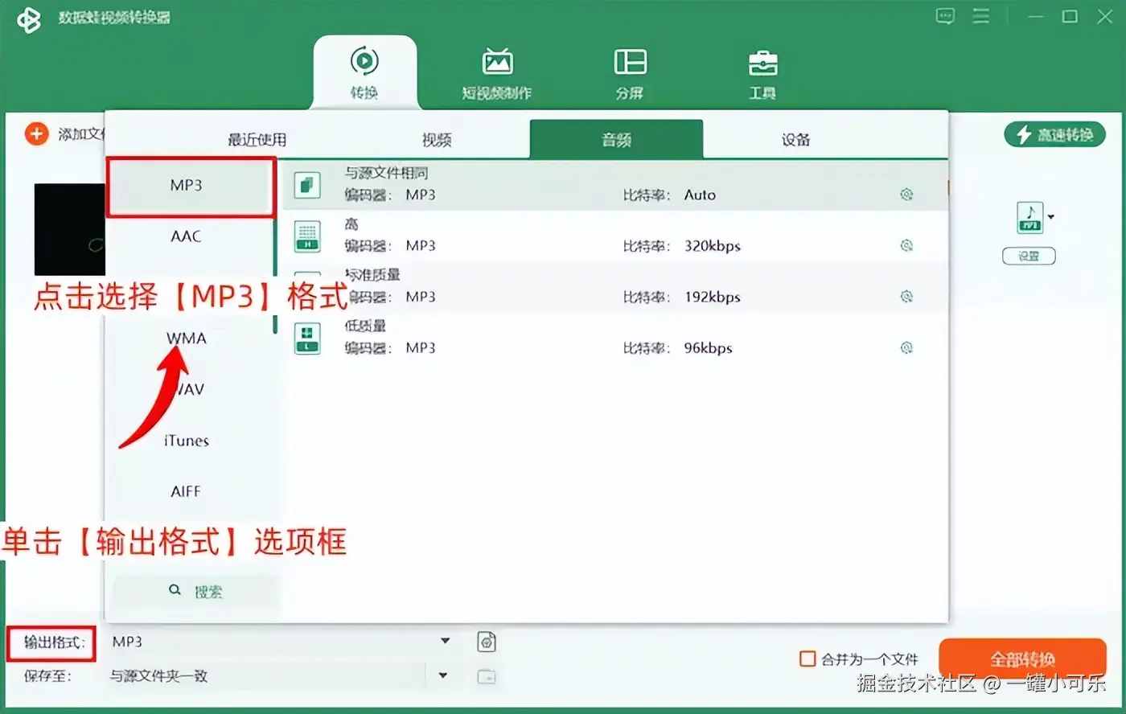1126x714 pixels.
Task: Open settings gear for the 96kbps preset
Action: coord(906,347)
